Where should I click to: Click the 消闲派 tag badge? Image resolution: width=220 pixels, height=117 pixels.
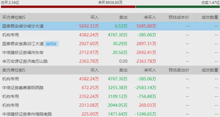[51, 44]
